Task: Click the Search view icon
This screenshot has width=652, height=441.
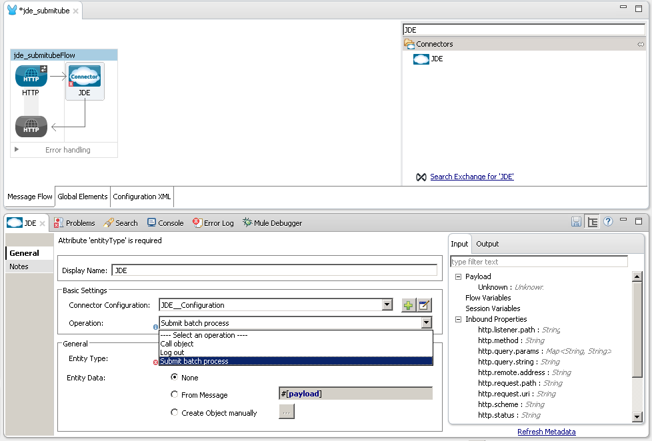Action: tap(109, 222)
